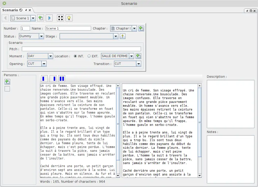This screenshot has height=187, width=258.
Task: Select EXT. location radio button
Action: pos(89,56)
